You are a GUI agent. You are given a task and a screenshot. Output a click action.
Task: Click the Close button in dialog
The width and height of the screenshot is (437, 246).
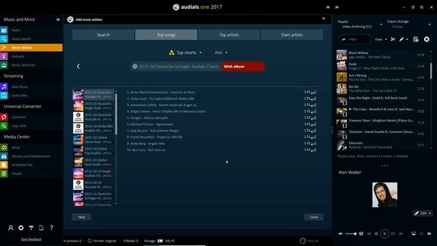click(x=313, y=217)
